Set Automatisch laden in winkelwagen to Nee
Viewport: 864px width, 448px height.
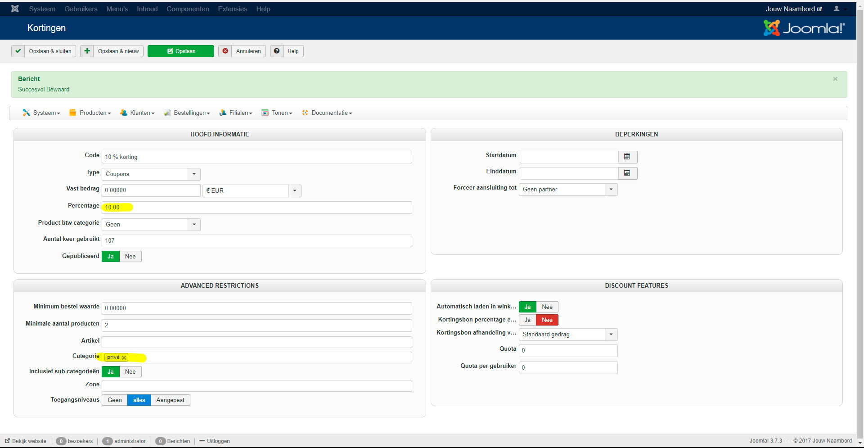547,307
